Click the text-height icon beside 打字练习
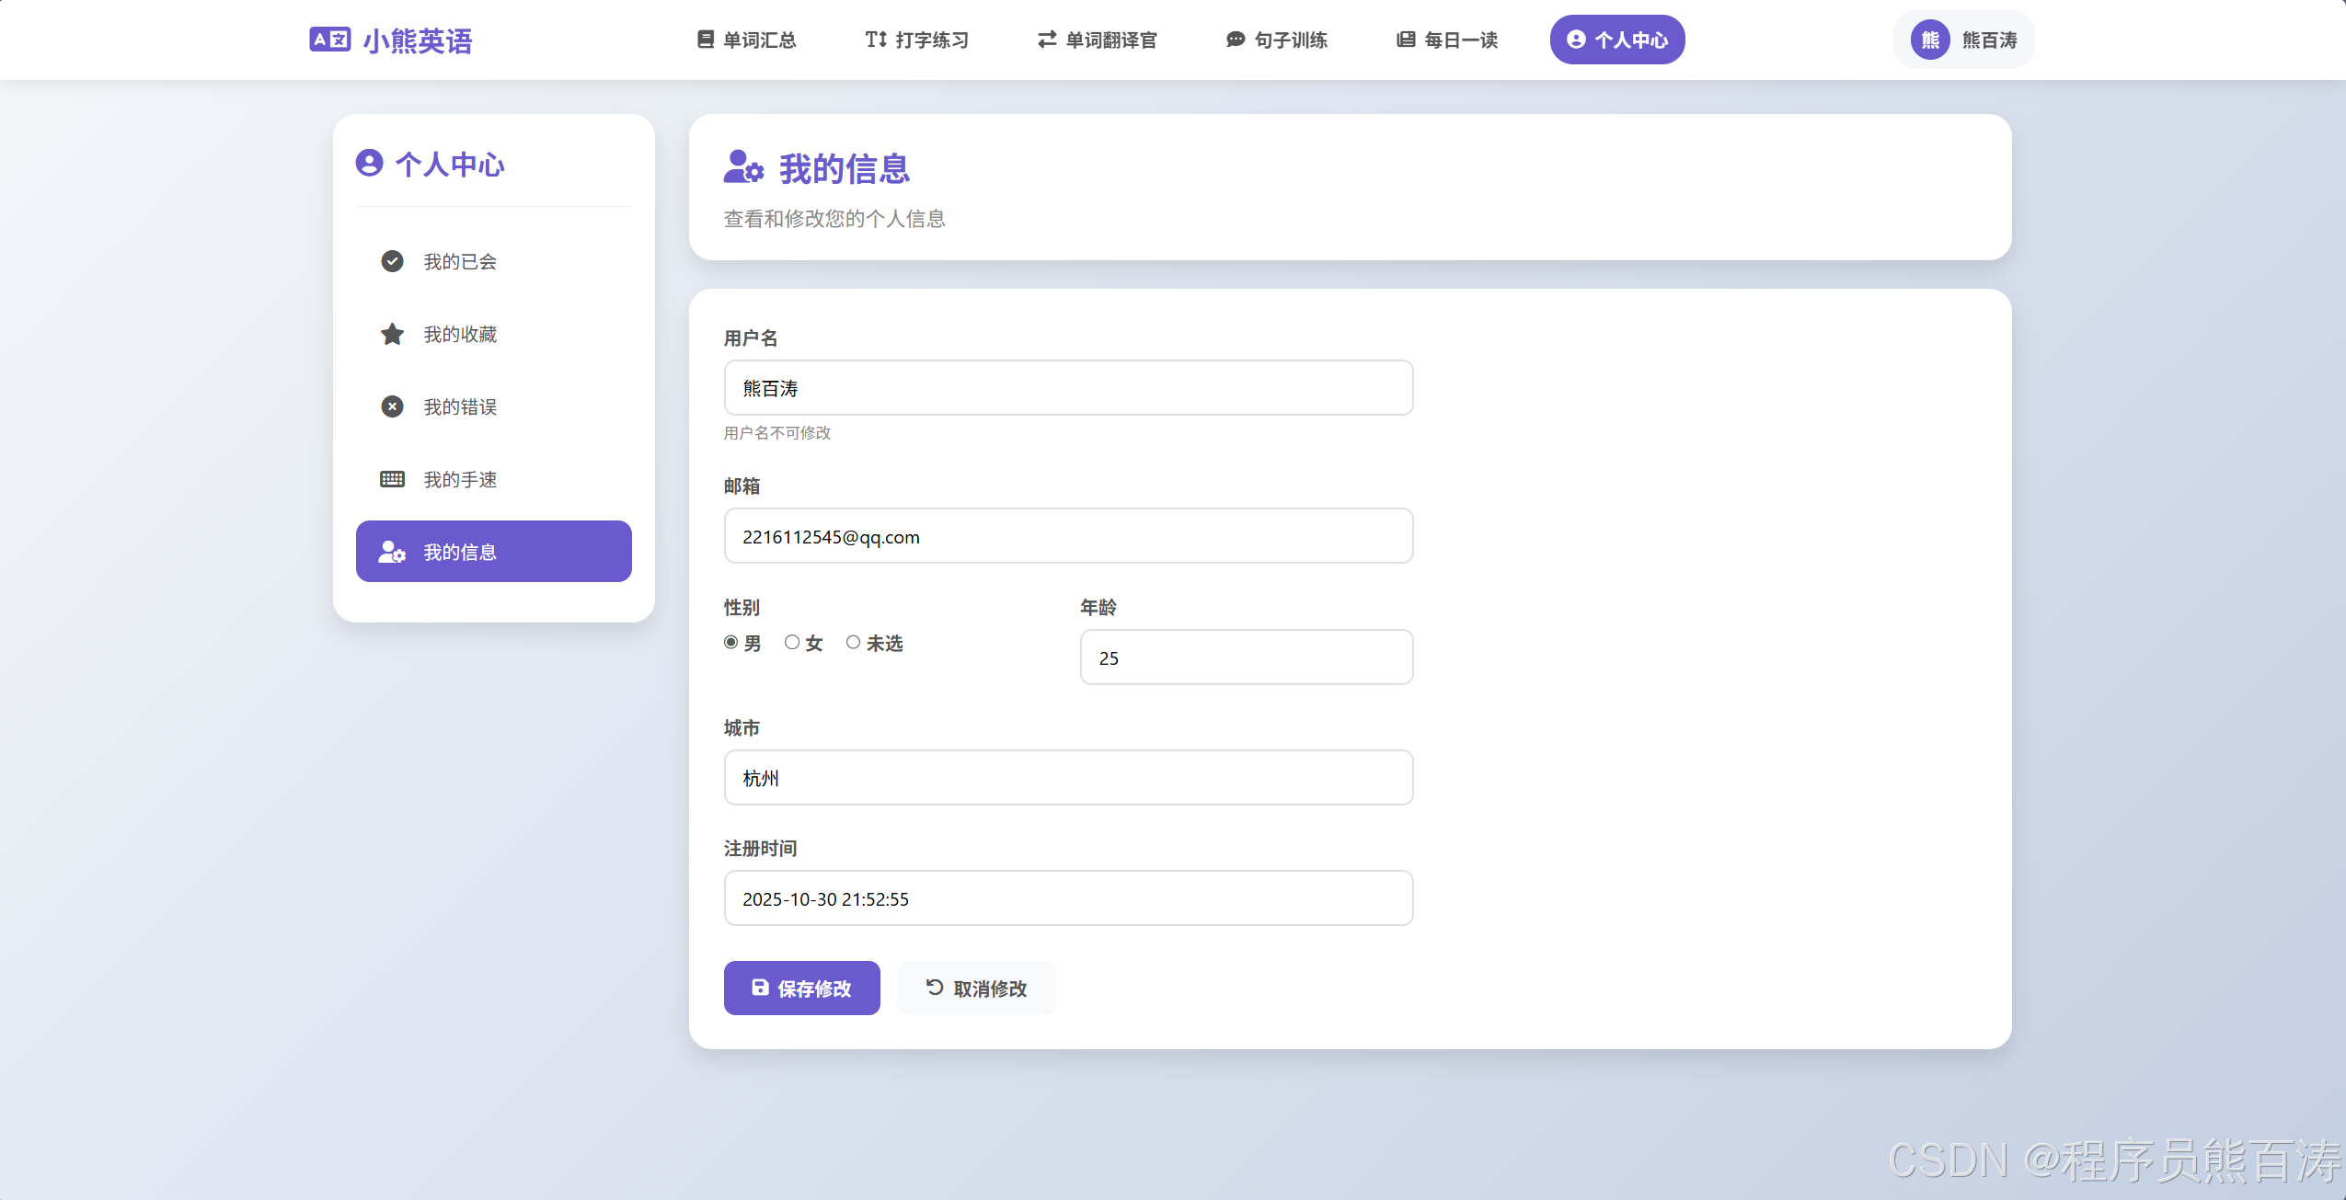Screen dimensions: 2346x1200 tap(876, 40)
